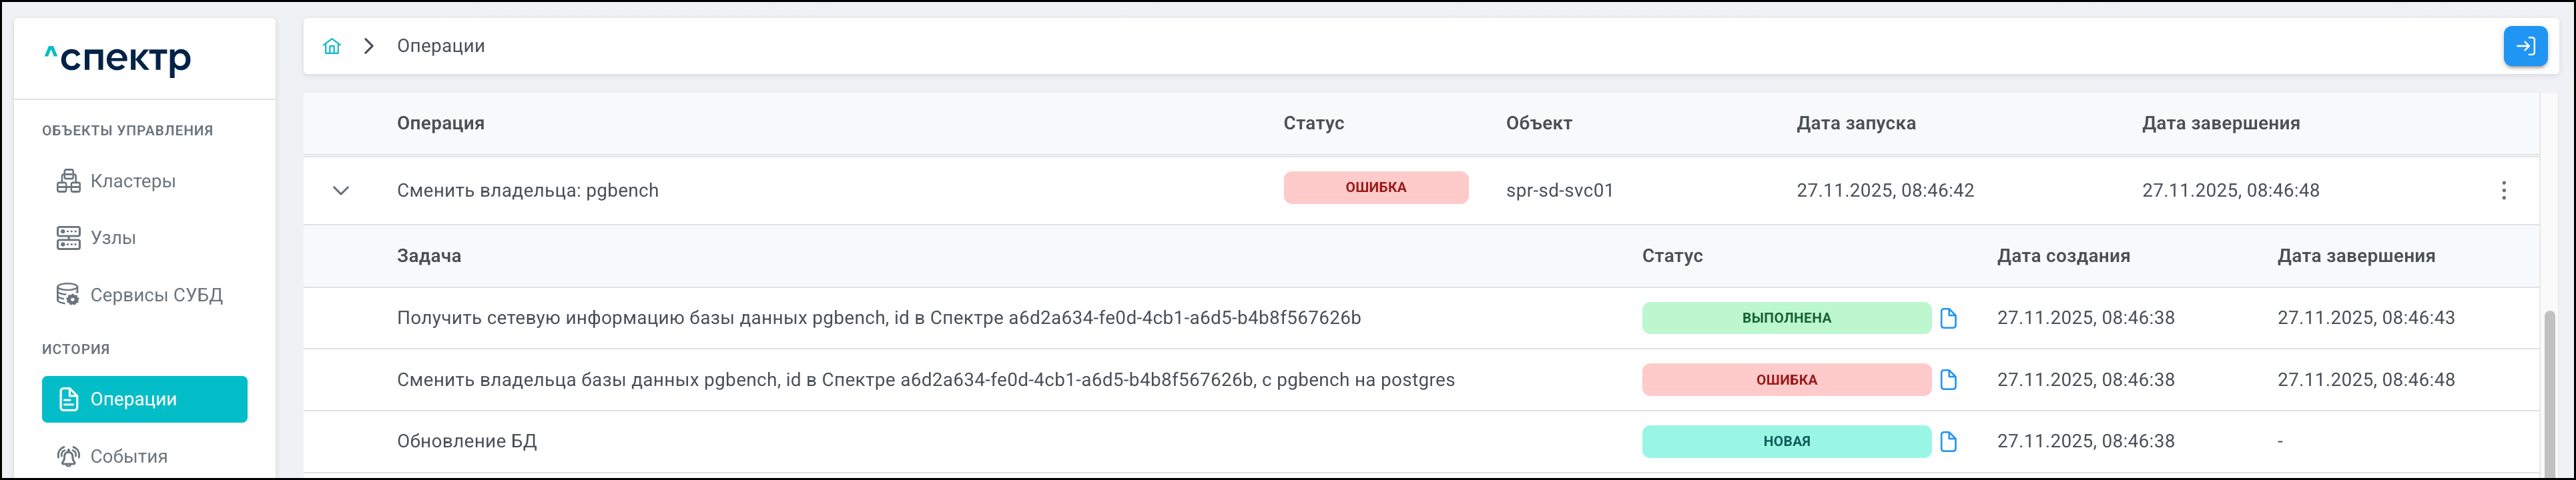2576x480 pixels.
Task: Click the Сервисы СУБД database icon
Action: (68, 295)
